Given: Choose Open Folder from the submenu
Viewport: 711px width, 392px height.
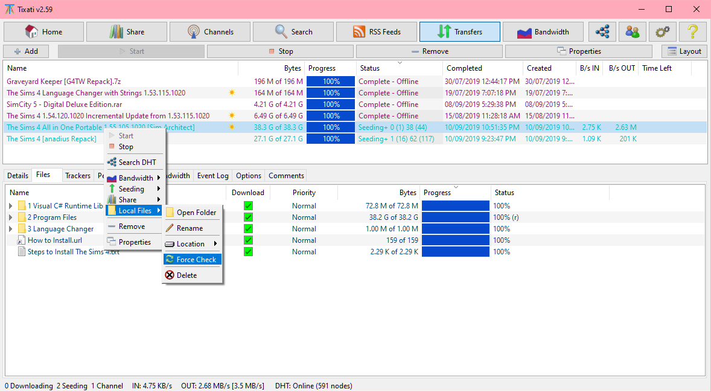Looking at the screenshot, I should coord(193,213).
